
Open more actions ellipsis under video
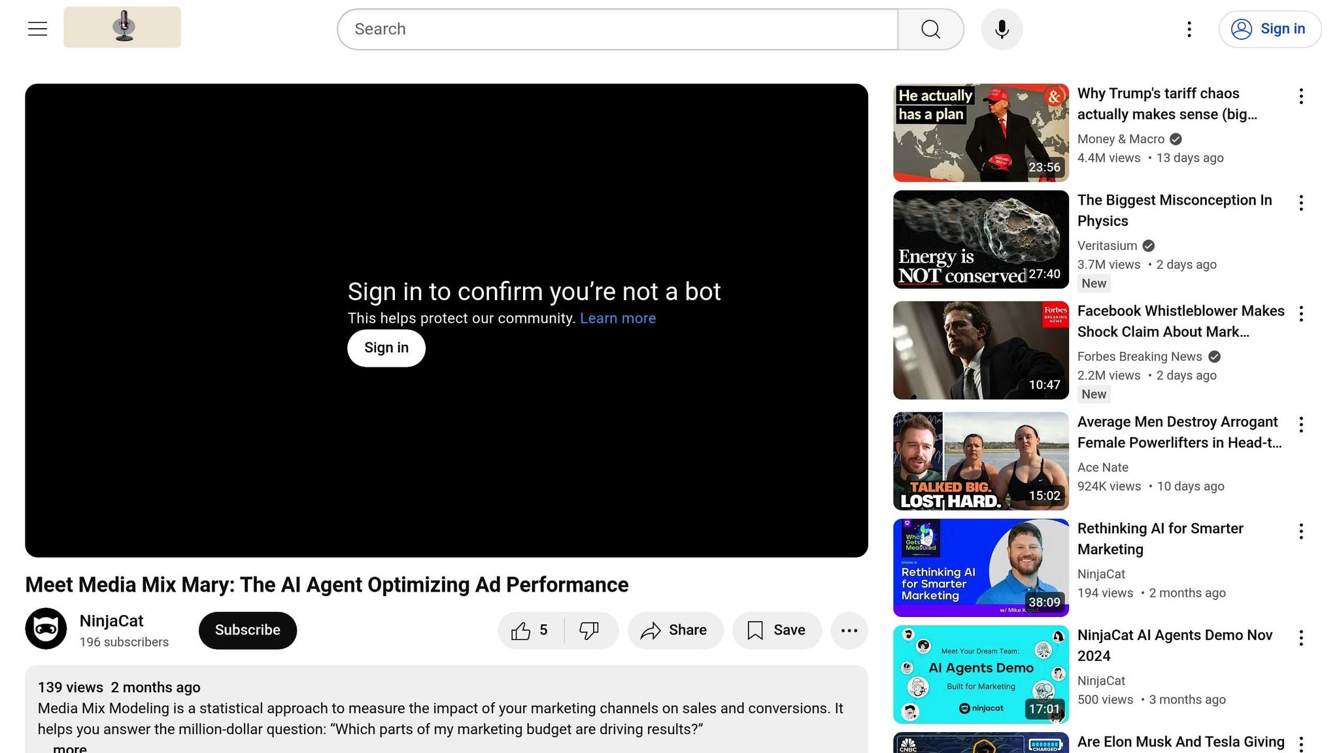(849, 630)
